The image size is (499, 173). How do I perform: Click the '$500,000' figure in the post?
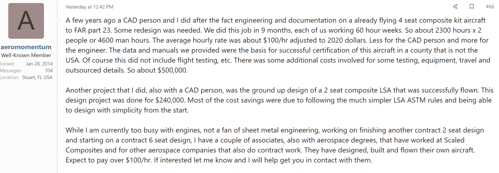click(172, 70)
